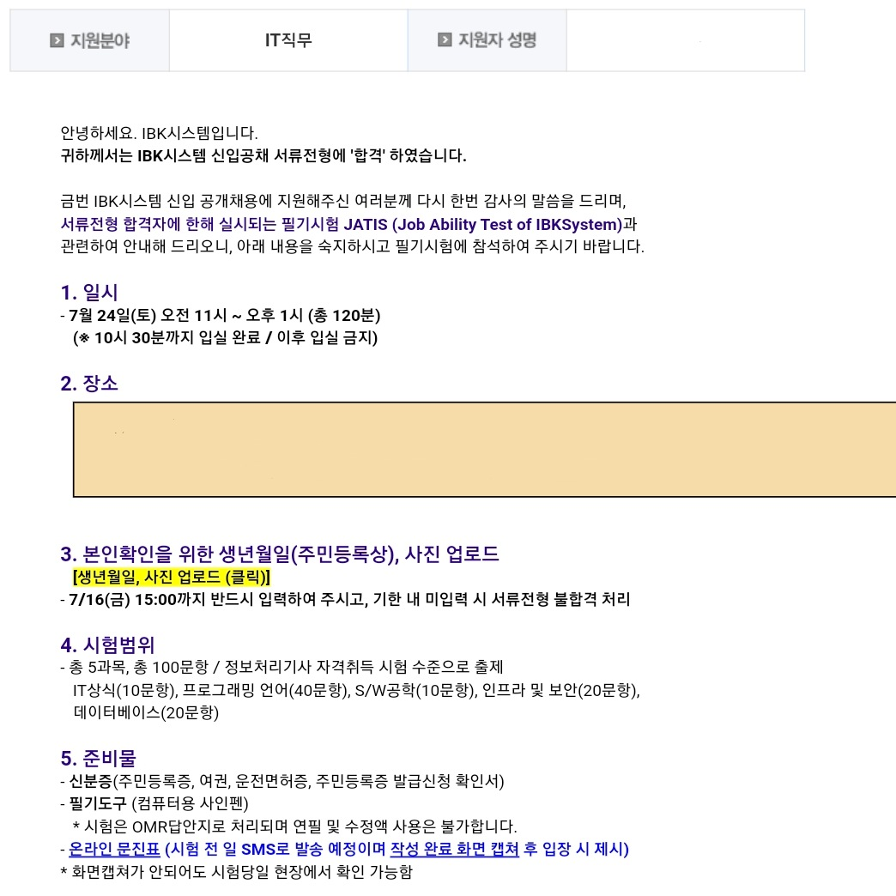
Task: Click the heading 1. 일시
Action: pos(89,293)
